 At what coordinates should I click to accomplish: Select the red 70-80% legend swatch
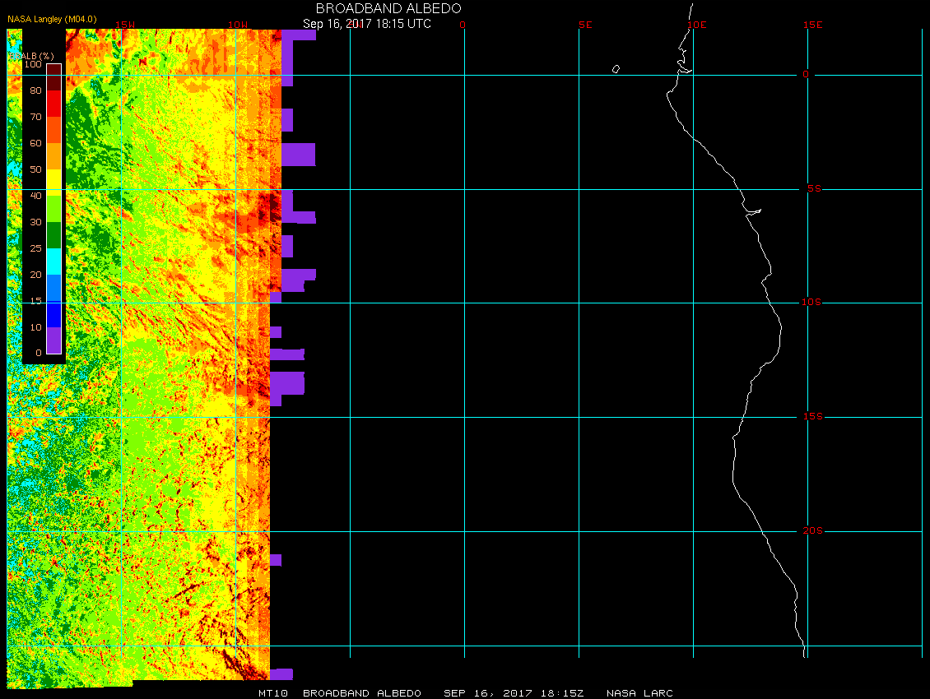click(x=53, y=103)
